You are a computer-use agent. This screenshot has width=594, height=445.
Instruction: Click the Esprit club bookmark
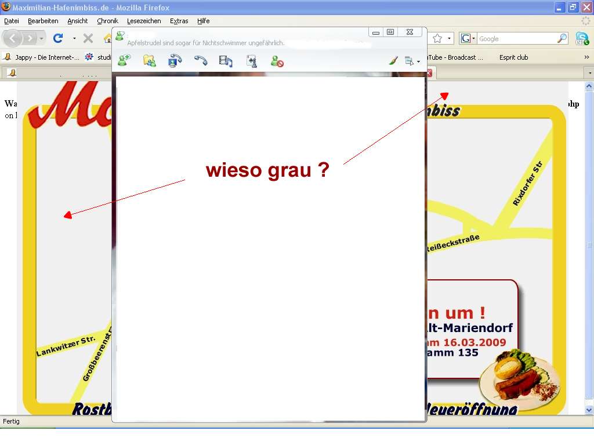513,57
